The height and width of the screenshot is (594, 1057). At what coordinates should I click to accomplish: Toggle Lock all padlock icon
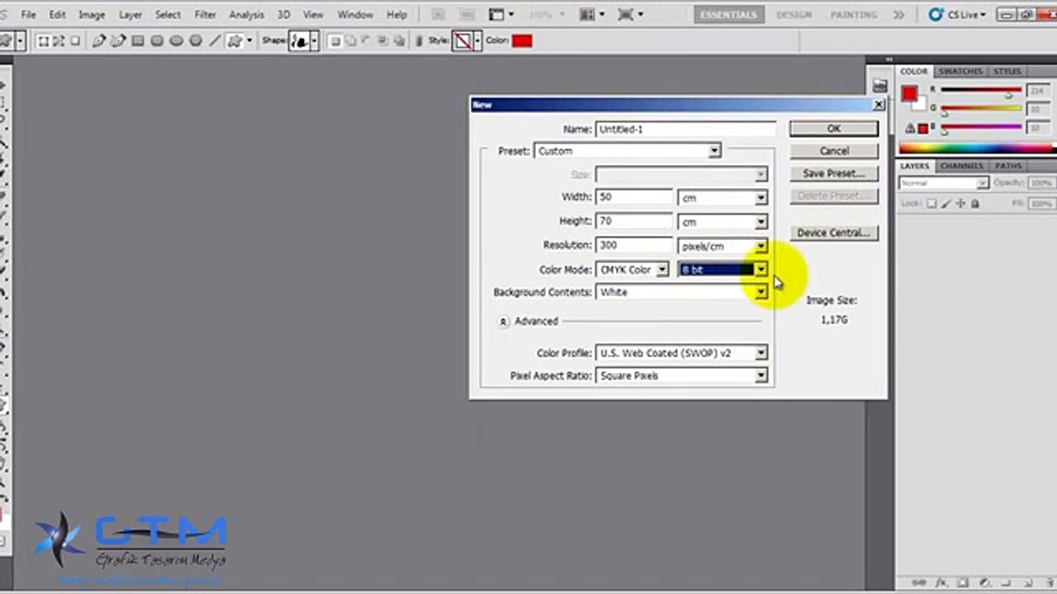[975, 203]
